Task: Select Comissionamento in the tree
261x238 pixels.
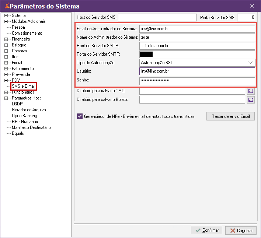Action: coord(27,33)
